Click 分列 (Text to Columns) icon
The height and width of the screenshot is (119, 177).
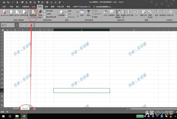[x=105, y=13]
